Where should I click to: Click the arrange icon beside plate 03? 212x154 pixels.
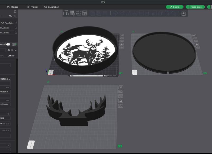(x=121, y=96)
